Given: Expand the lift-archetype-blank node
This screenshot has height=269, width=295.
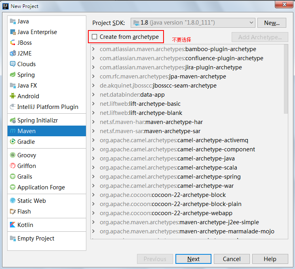Looking at the screenshot, I should pyautogui.click(x=93, y=113).
